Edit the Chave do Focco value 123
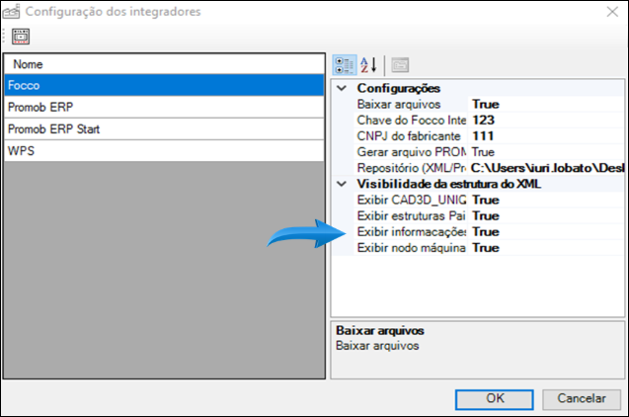Screen dimensions: 629x417 pos(545,120)
